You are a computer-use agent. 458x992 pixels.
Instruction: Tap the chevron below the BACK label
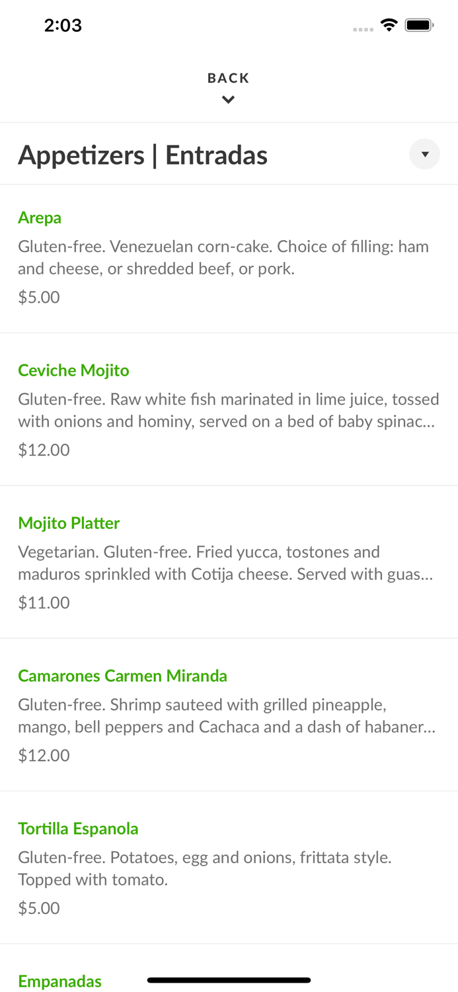229,99
